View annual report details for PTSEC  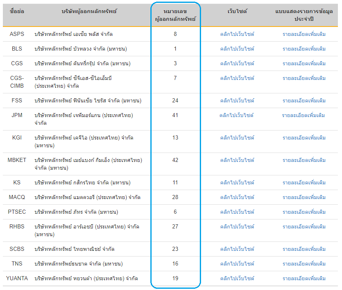click(304, 212)
